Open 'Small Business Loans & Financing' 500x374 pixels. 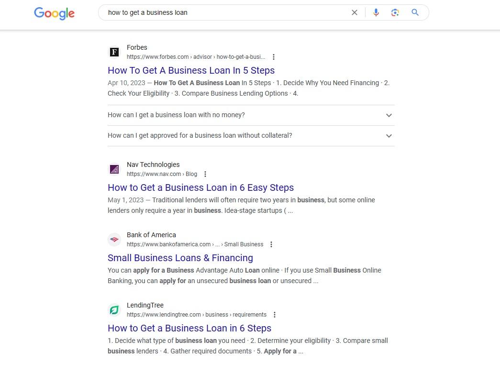point(180,258)
